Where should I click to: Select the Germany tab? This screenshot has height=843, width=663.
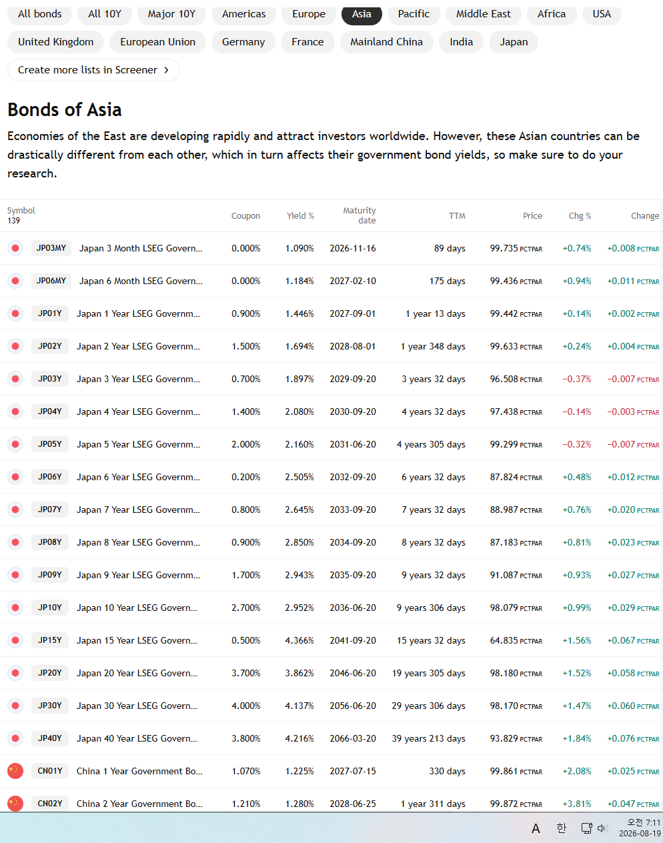[243, 42]
